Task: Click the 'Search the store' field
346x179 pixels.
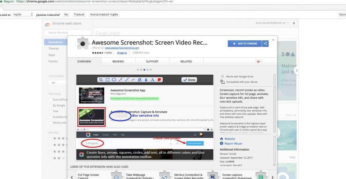Action: [67, 33]
